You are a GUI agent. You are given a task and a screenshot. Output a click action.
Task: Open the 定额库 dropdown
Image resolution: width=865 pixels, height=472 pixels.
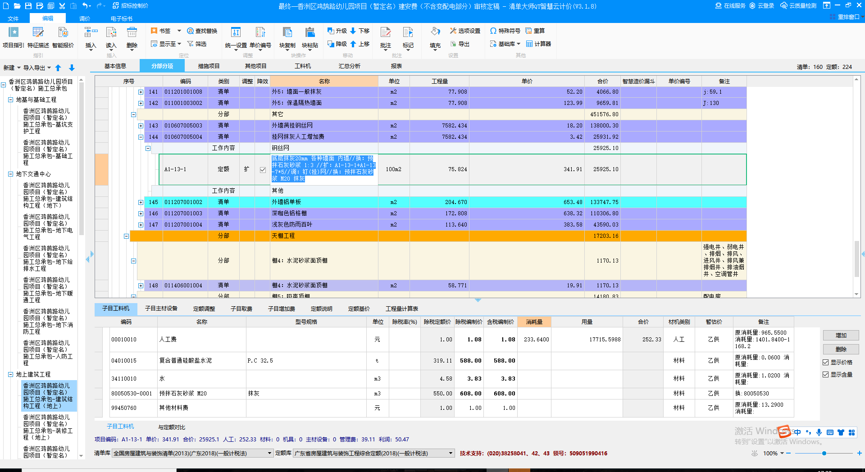coord(451,453)
